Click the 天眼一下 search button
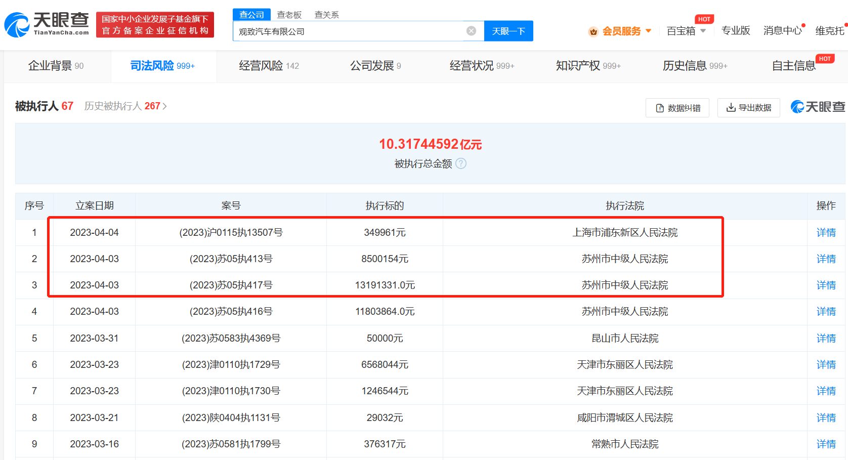The width and height of the screenshot is (848, 460). coord(508,31)
